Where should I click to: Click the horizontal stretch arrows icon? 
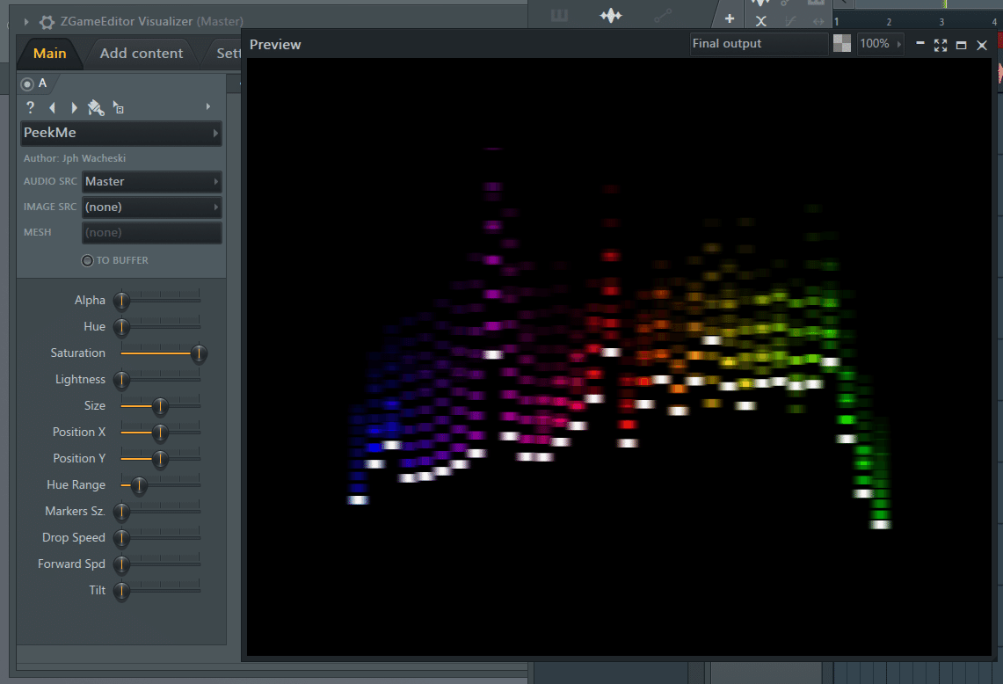(818, 22)
